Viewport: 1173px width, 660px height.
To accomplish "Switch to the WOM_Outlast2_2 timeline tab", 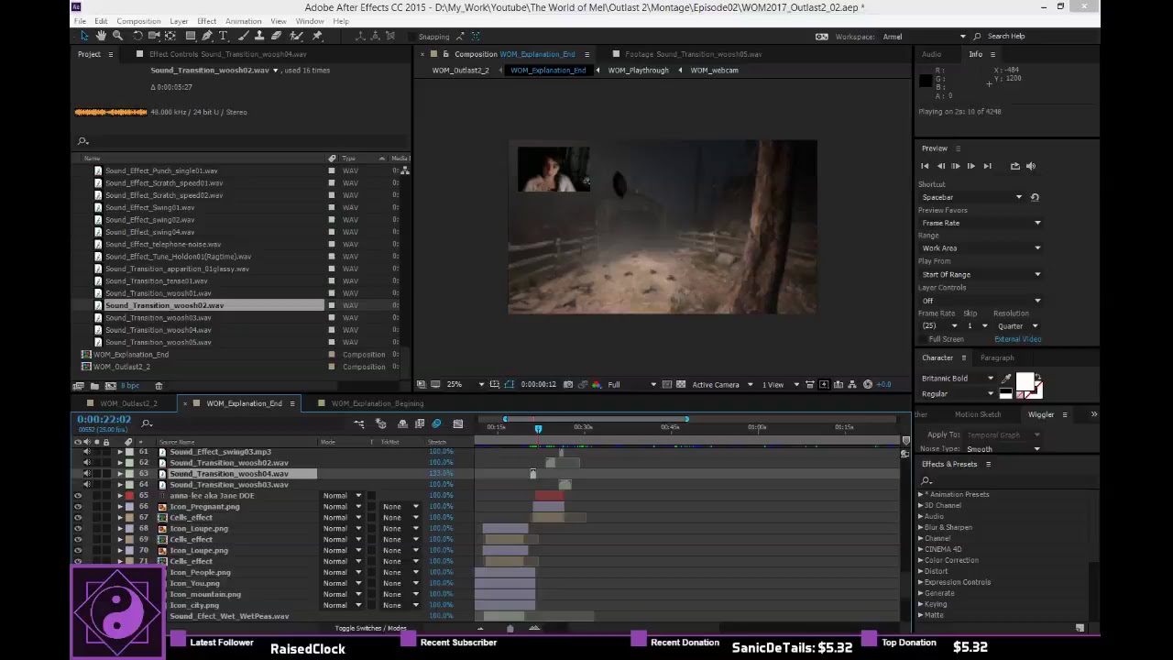I will [x=128, y=403].
